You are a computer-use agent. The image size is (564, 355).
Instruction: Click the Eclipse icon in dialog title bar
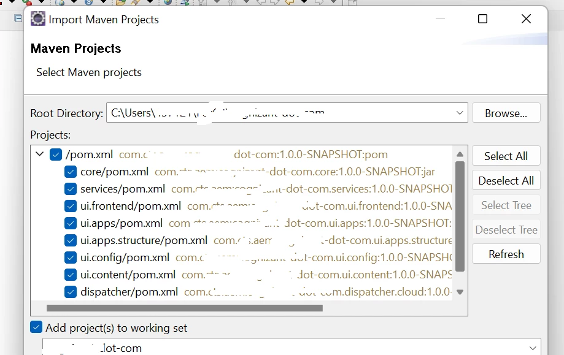pyautogui.click(x=38, y=18)
